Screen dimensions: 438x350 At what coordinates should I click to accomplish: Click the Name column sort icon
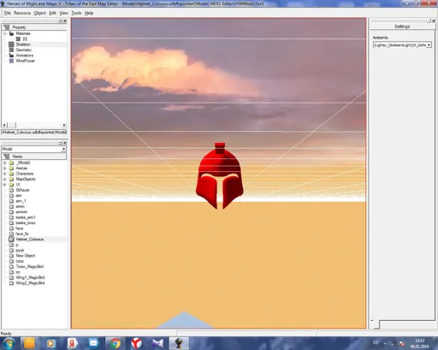[x=7, y=157]
